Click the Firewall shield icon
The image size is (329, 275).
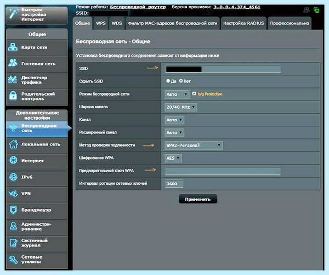click(x=13, y=210)
